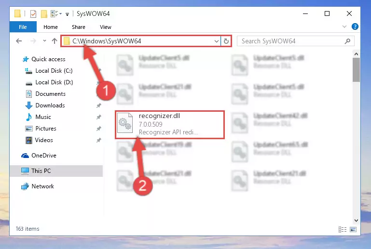Viewport: 371px width, 249px height.
Task: Click the window title folder icon
Action: point(17,13)
